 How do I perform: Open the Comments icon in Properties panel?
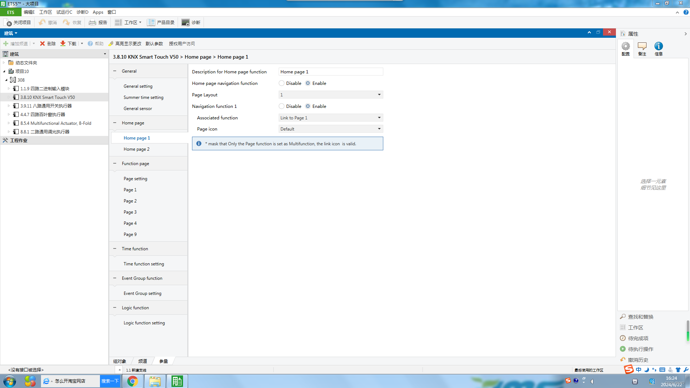point(642,46)
